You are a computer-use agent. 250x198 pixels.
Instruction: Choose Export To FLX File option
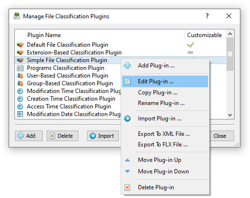coord(162,145)
